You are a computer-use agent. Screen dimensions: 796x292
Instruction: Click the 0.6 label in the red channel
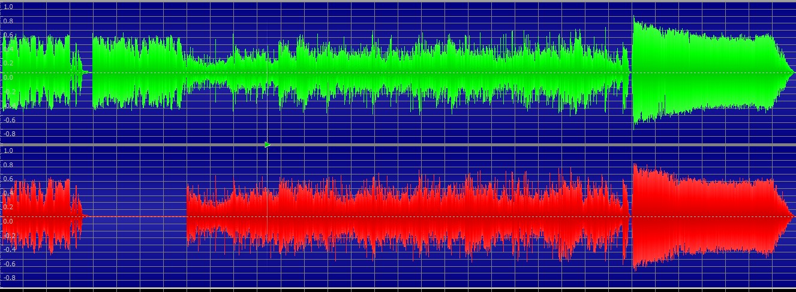(8, 179)
